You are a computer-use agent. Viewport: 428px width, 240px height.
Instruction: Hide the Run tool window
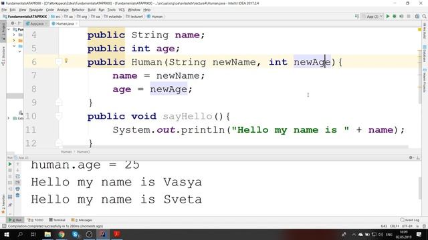[x=418, y=157]
